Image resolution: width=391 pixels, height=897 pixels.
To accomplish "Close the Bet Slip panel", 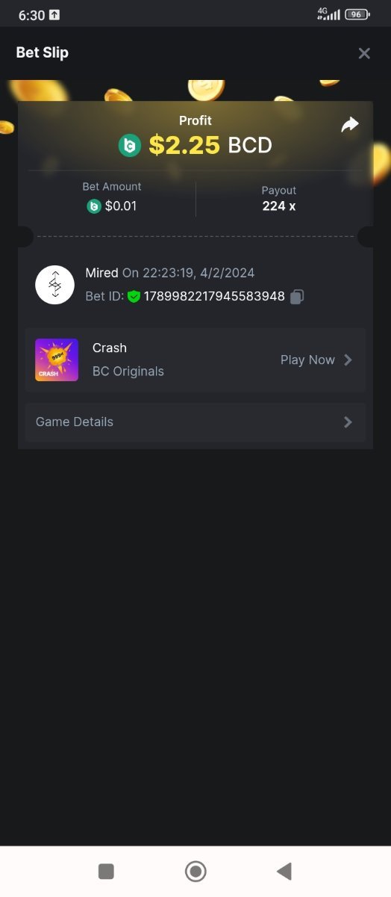I will [x=364, y=53].
